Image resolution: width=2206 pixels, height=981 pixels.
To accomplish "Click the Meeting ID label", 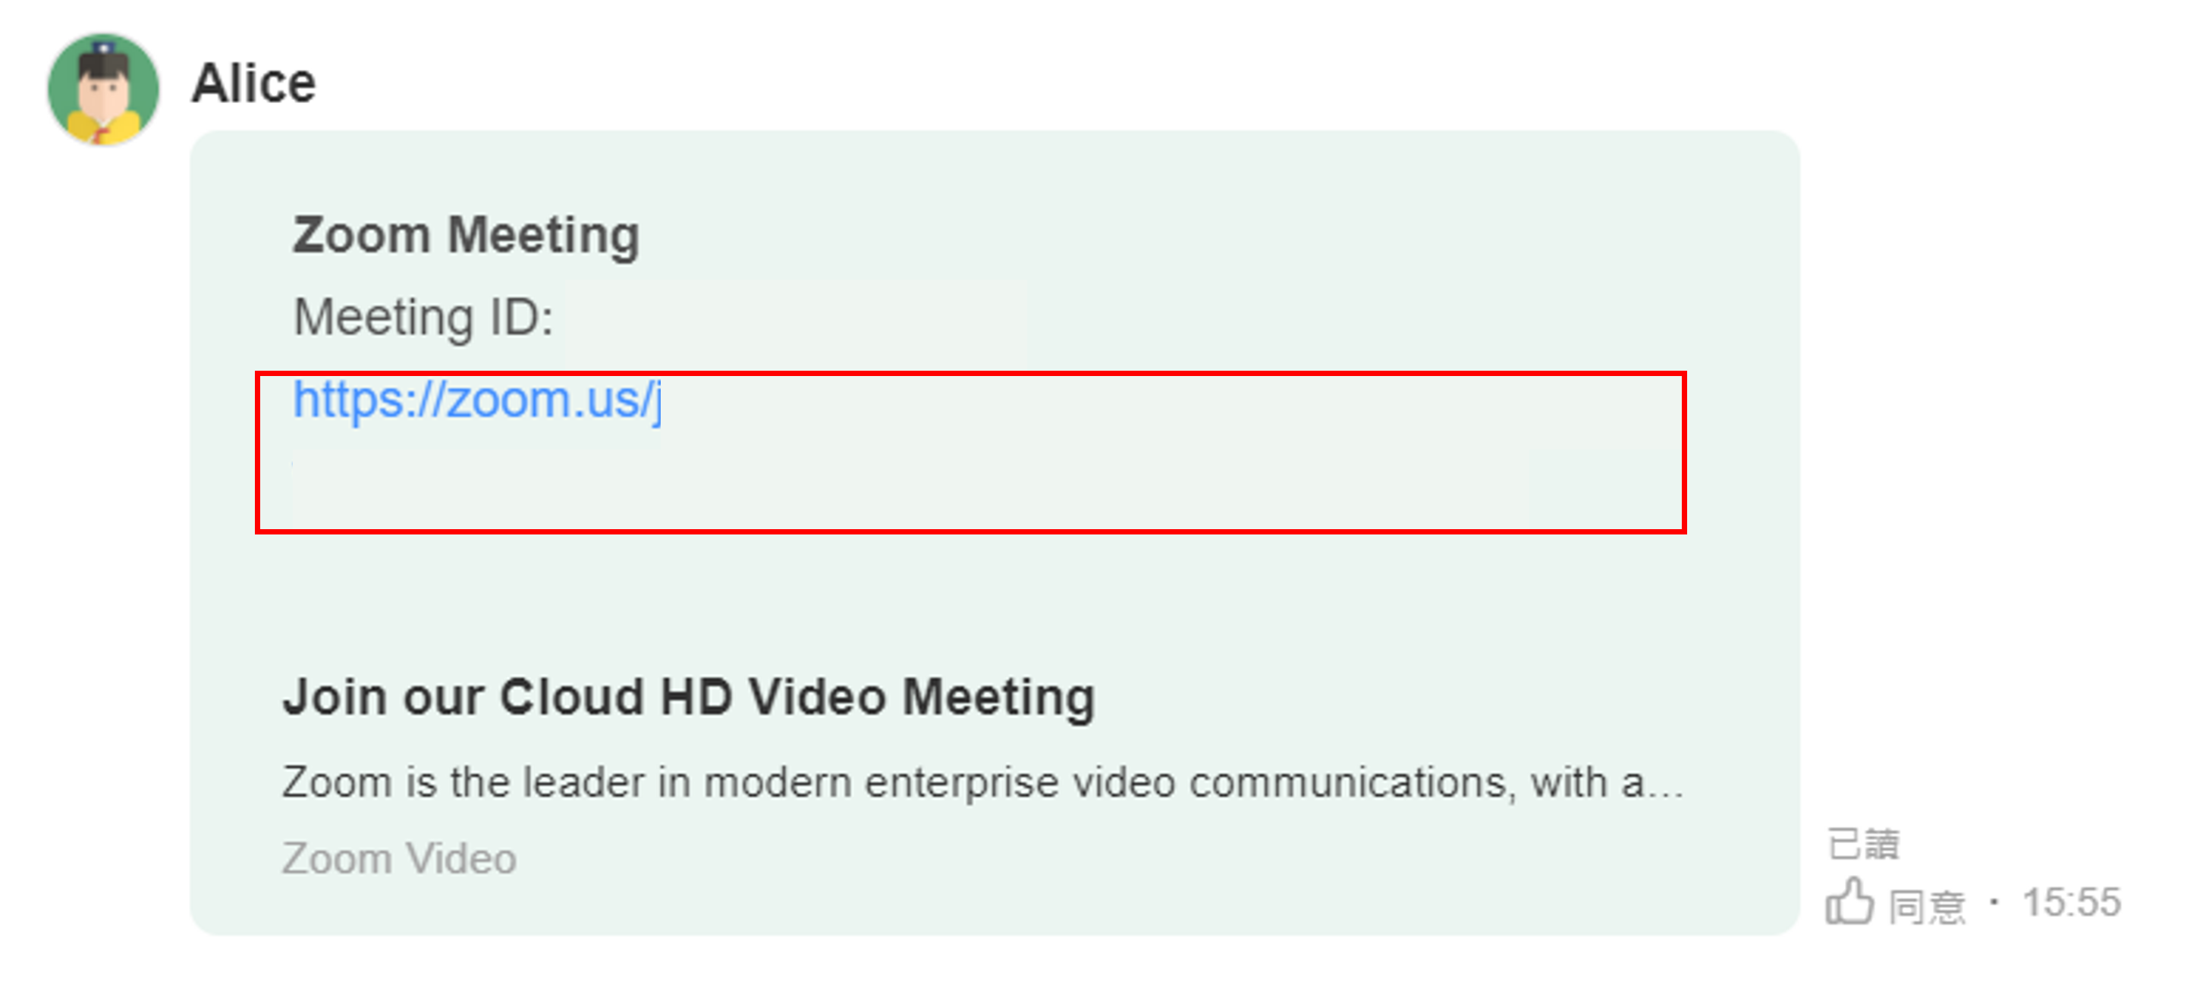I will (423, 318).
